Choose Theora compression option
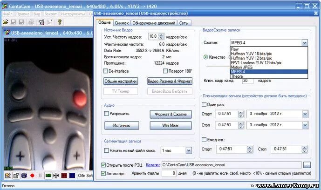 pos(269,76)
